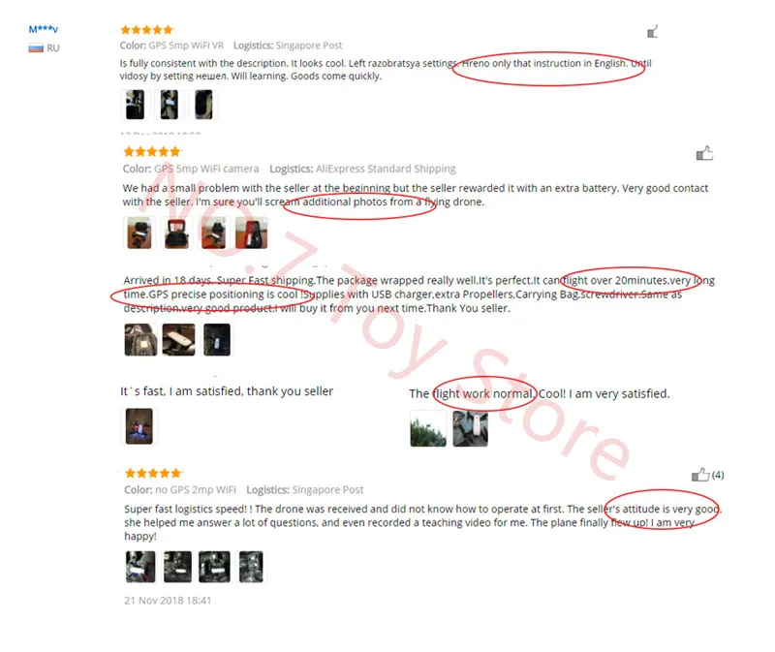The width and height of the screenshot is (775, 652).
Task: Open reviewer profile M***v
Action: [43, 29]
